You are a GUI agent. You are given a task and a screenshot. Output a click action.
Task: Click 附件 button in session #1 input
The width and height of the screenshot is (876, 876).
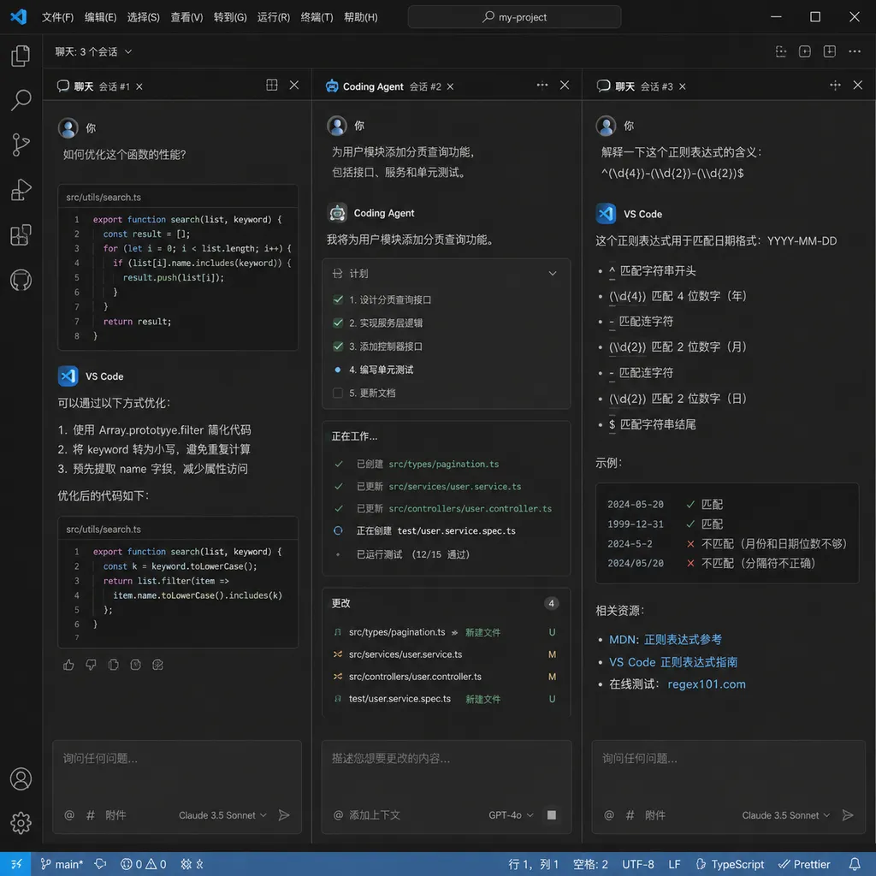coord(115,815)
